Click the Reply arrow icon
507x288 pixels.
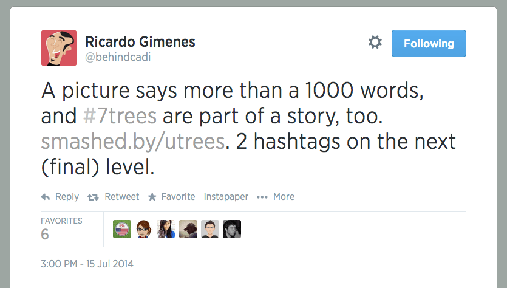click(x=46, y=197)
